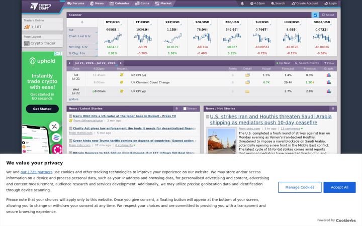Open the BTC/USD instrument selector
Image resolution: width=362 pixels, height=226 pixels.
coord(113,22)
